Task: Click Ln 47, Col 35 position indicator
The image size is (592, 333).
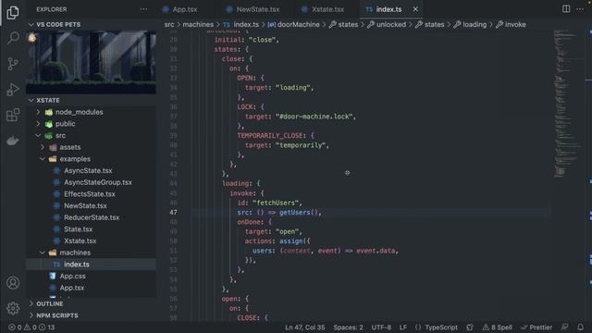Action: [304, 327]
